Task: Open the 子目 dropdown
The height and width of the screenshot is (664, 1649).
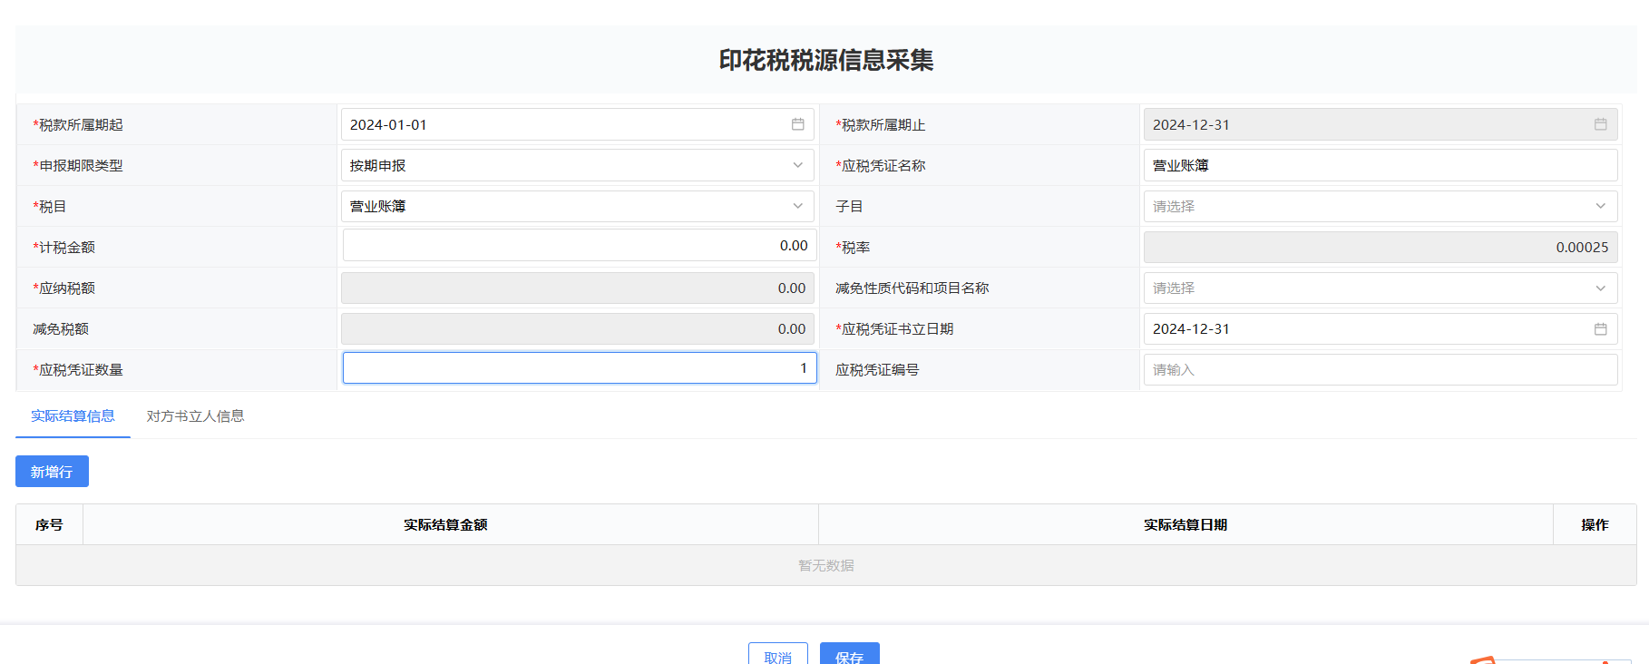Action: pyautogui.click(x=1380, y=206)
